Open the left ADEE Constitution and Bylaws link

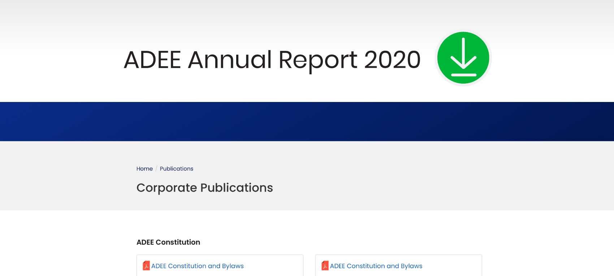point(197,266)
